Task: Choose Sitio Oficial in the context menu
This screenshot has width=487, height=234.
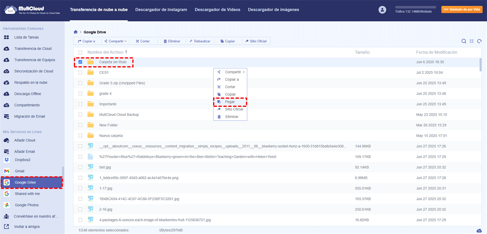Action: pyautogui.click(x=231, y=109)
